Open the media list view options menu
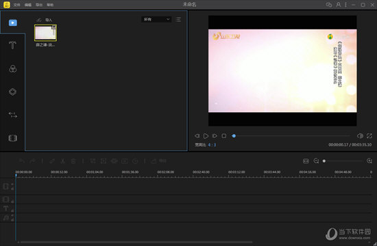The width and height of the screenshot is (377, 246). [x=178, y=19]
